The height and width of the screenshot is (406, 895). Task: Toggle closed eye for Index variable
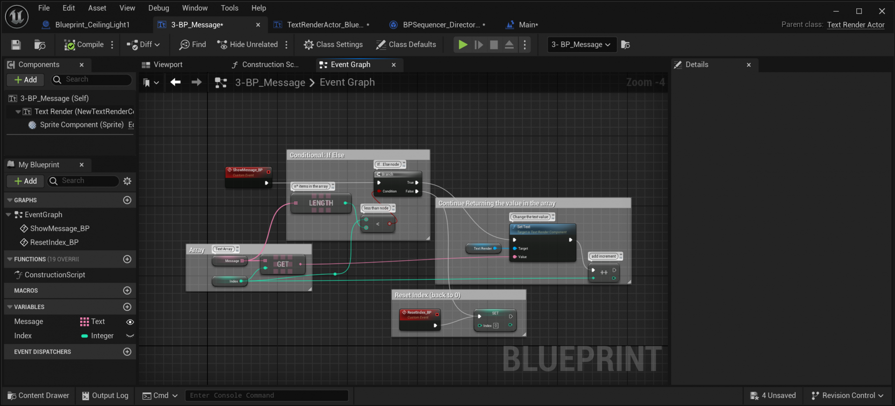coord(130,336)
